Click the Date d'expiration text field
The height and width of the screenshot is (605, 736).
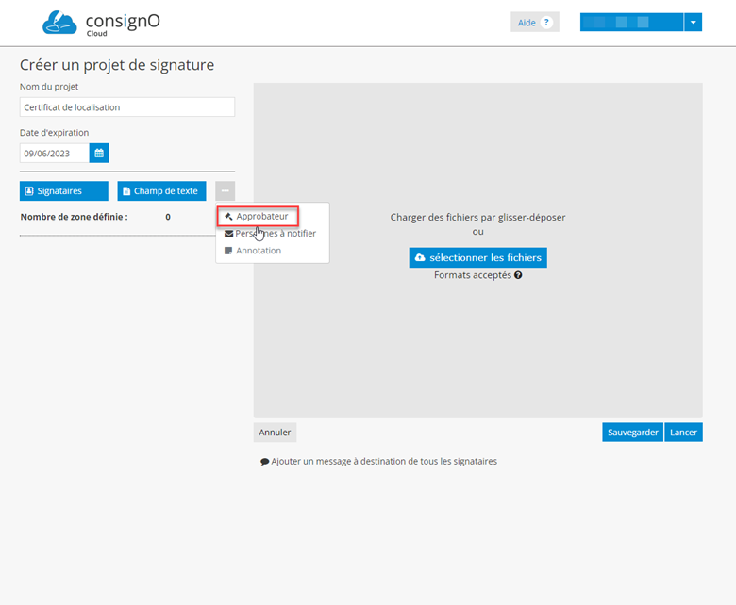[x=54, y=153]
